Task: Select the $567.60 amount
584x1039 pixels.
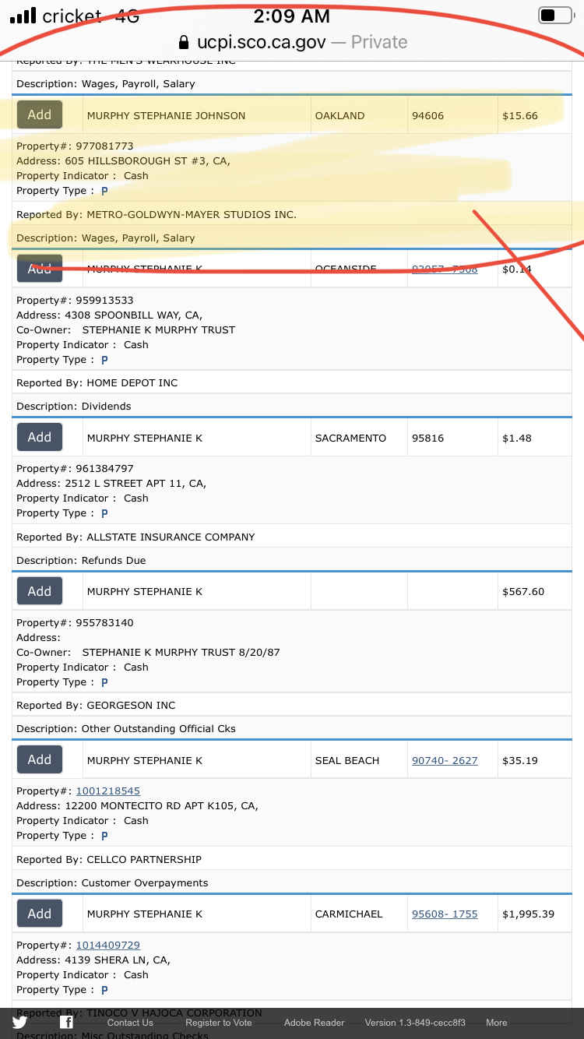Action: point(523,592)
